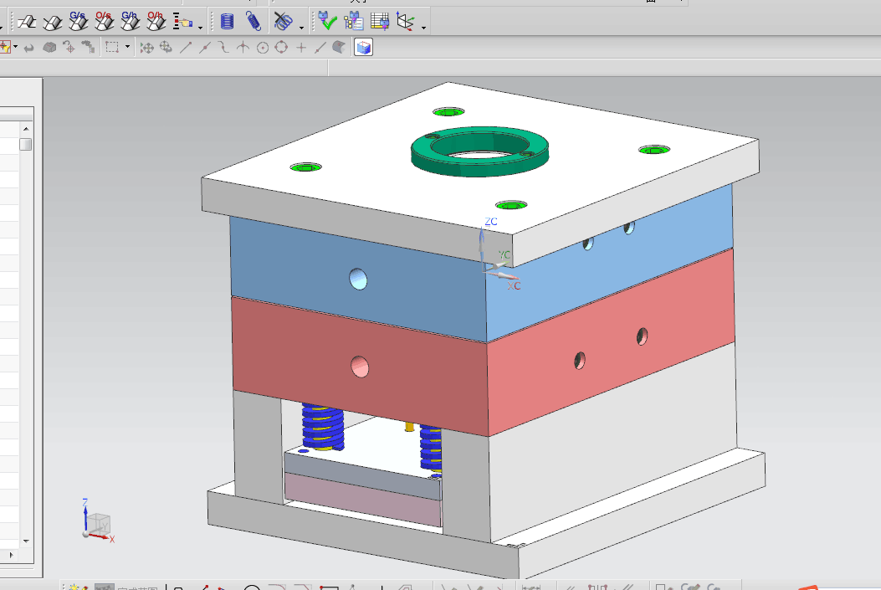This screenshot has width=881, height=590.
Task: Select the blue coil spring icon
Action: coord(227,22)
